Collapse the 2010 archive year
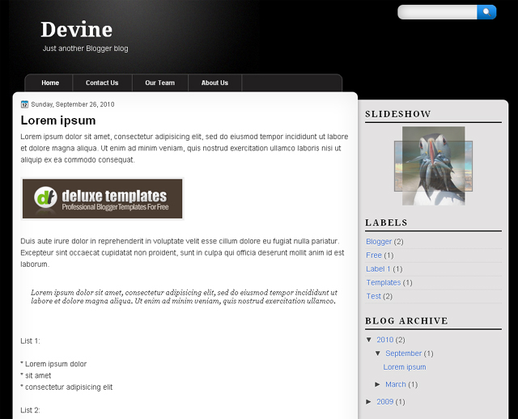This screenshot has width=518, height=419. (x=369, y=340)
